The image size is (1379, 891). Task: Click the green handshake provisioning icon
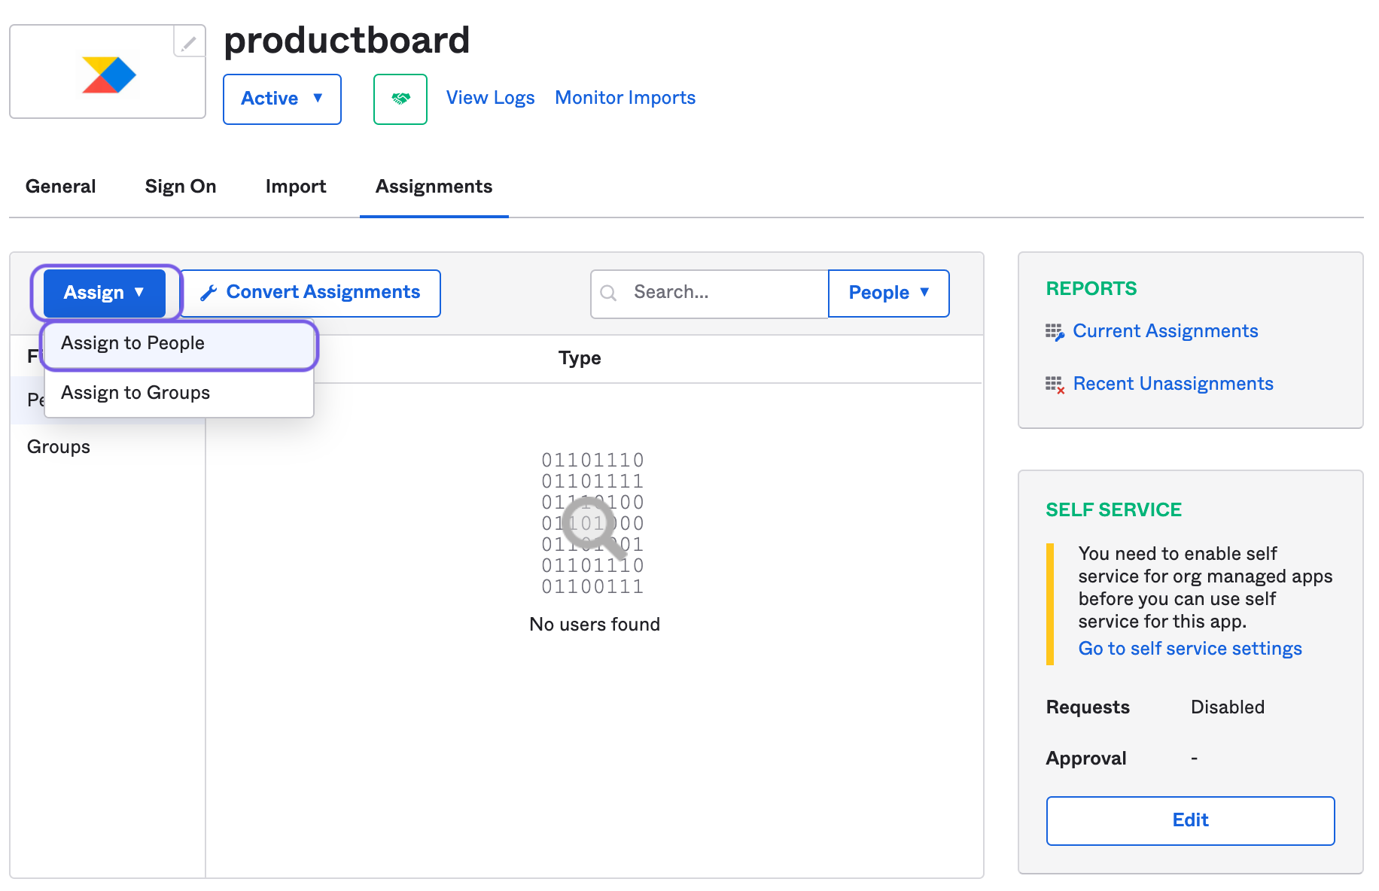coord(400,99)
